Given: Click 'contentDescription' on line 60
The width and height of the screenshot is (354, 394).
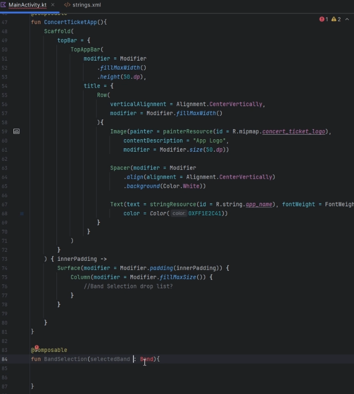Looking at the screenshot, I should pyautogui.click(x=153, y=141).
